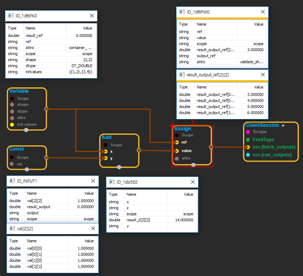Click the Name column header in ID_INPUT1
This screenshot has height=276, width=303.
point(32,193)
